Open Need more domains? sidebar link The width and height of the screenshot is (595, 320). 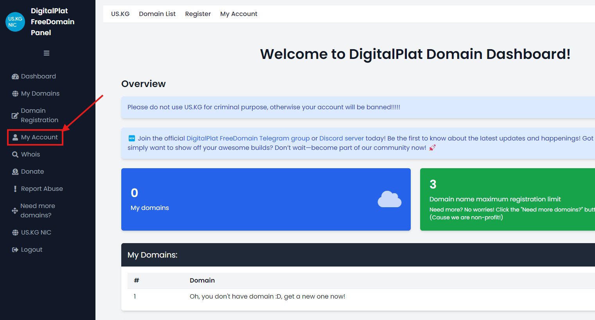[38, 211]
